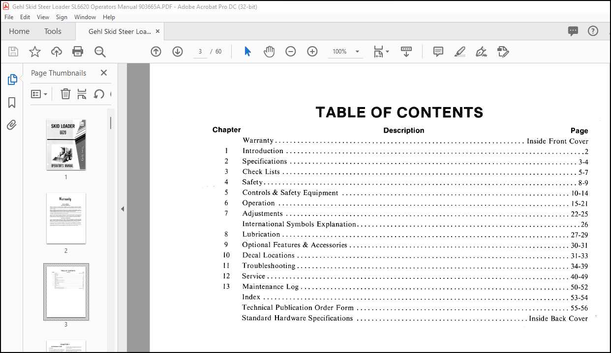Select the Gehl Skid Steer Loa... document tab

click(120, 31)
